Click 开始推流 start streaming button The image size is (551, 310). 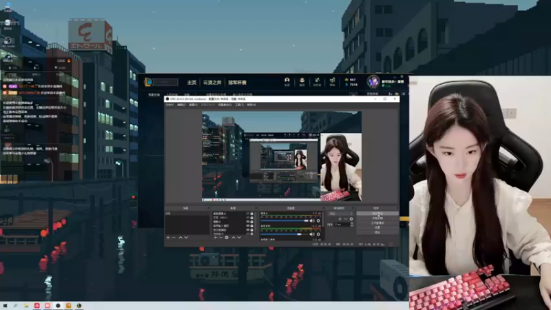pyautogui.click(x=377, y=213)
